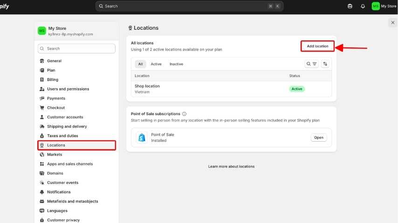398x223 pixels.
Task: Click the Payments card icon
Action: coord(42,98)
